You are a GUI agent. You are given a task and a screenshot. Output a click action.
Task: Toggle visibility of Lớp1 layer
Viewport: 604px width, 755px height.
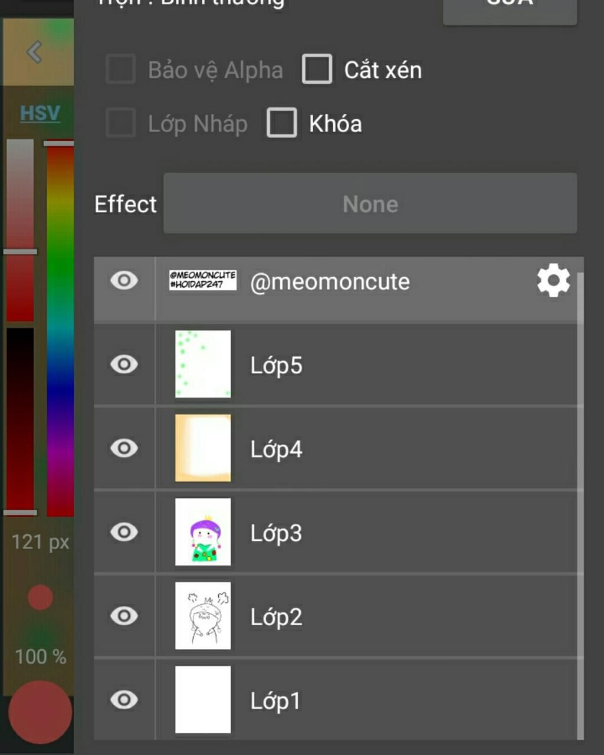[x=124, y=700]
